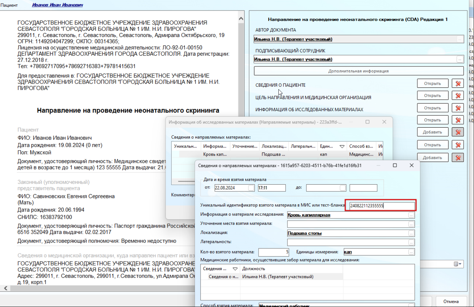This screenshot has width=474, height=307.
Task: Click signer value under 'Подписывающий сотрудник'
Action: 293,59
